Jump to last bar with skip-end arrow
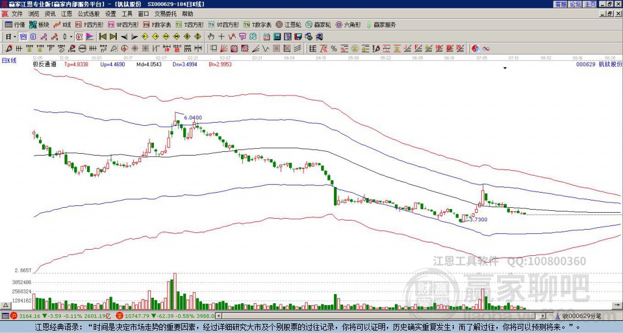Image resolution: width=623 pixels, height=333 pixels. pos(113,37)
